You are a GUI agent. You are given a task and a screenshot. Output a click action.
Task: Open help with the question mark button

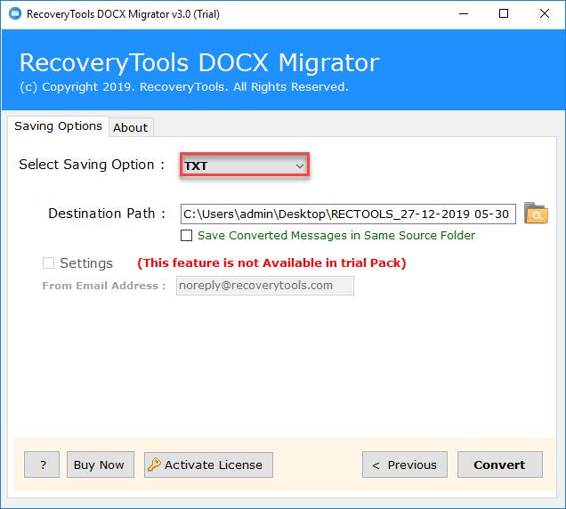point(42,465)
